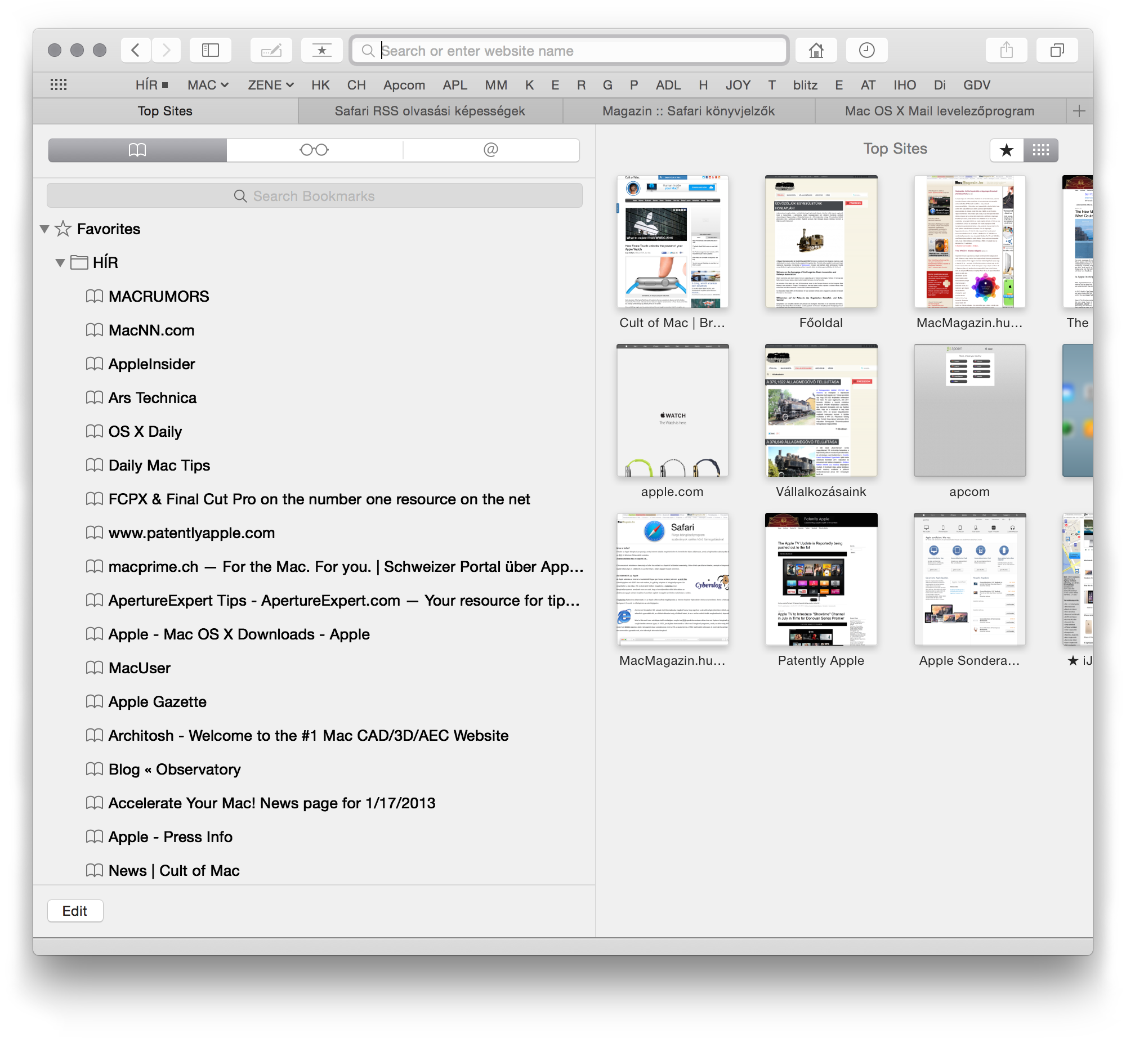Select the Shared Links @ tab

491,150
